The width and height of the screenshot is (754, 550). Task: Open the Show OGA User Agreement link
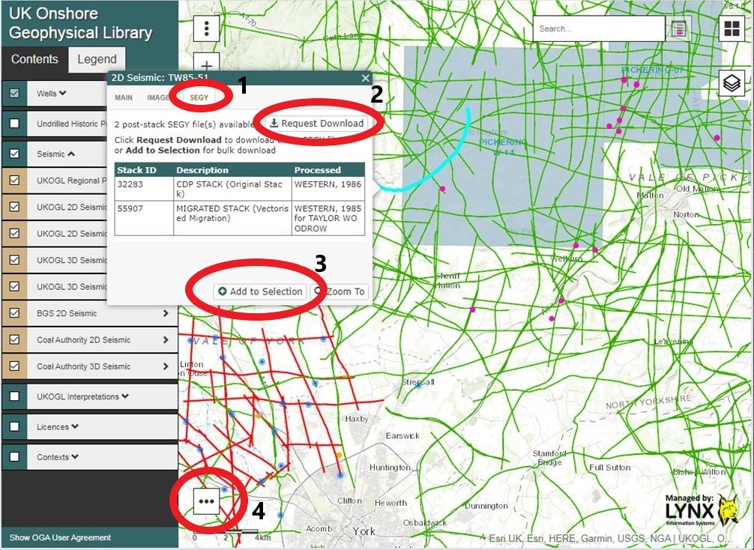coord(60,537)
